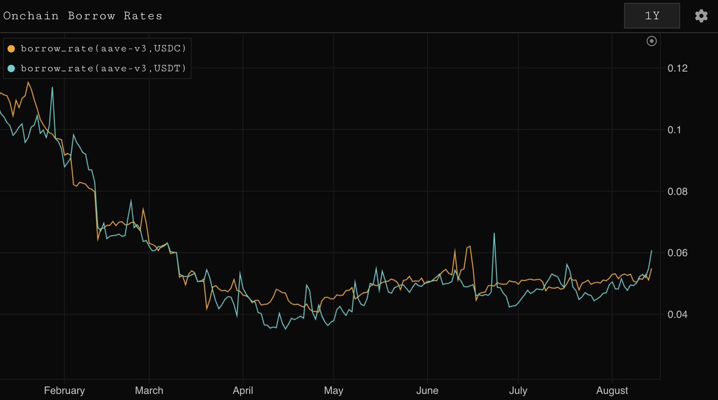Click the 1Y time range button

(652, 16)
